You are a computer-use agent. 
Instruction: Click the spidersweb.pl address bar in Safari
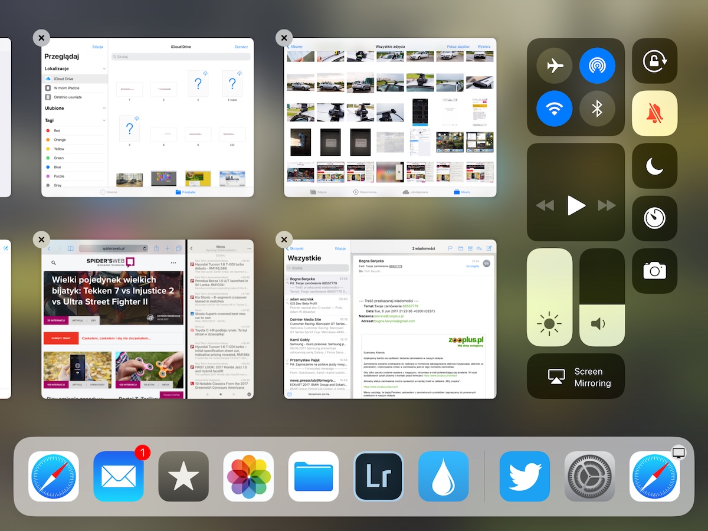[x=113, y=248]
